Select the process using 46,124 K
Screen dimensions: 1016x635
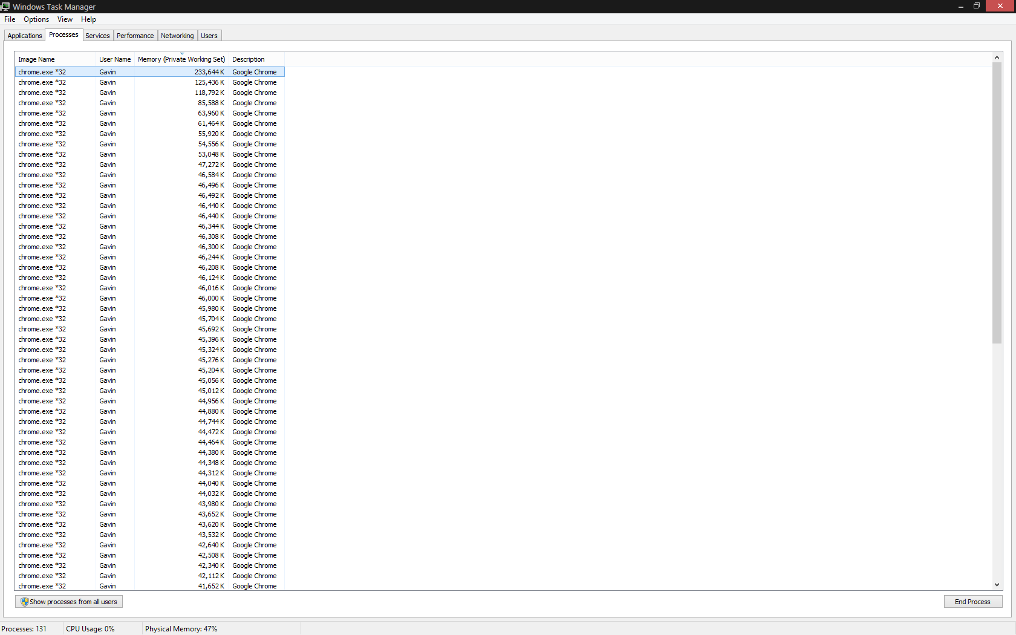pos(149,278)
